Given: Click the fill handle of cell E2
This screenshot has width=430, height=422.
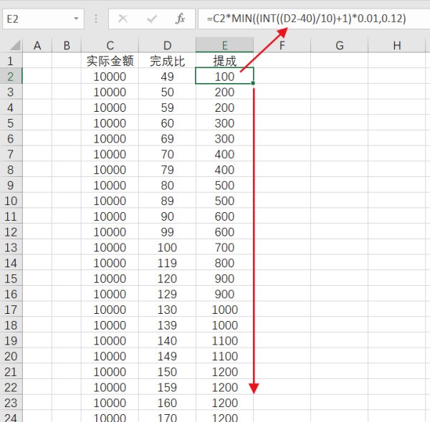Looking at the screenshot, I should click(253, 84).
